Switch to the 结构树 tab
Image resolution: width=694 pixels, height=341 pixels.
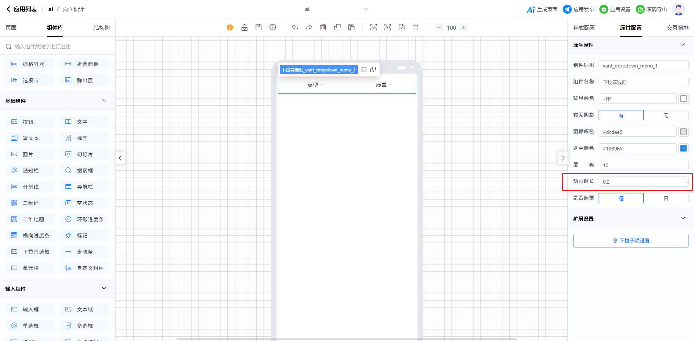pyautogui.click(x=102, y=28)
